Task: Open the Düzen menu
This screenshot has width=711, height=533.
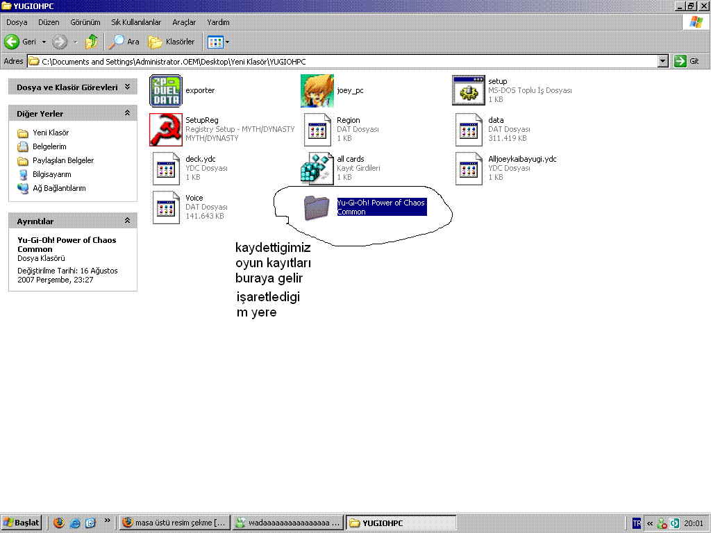Action: point(49,22)
